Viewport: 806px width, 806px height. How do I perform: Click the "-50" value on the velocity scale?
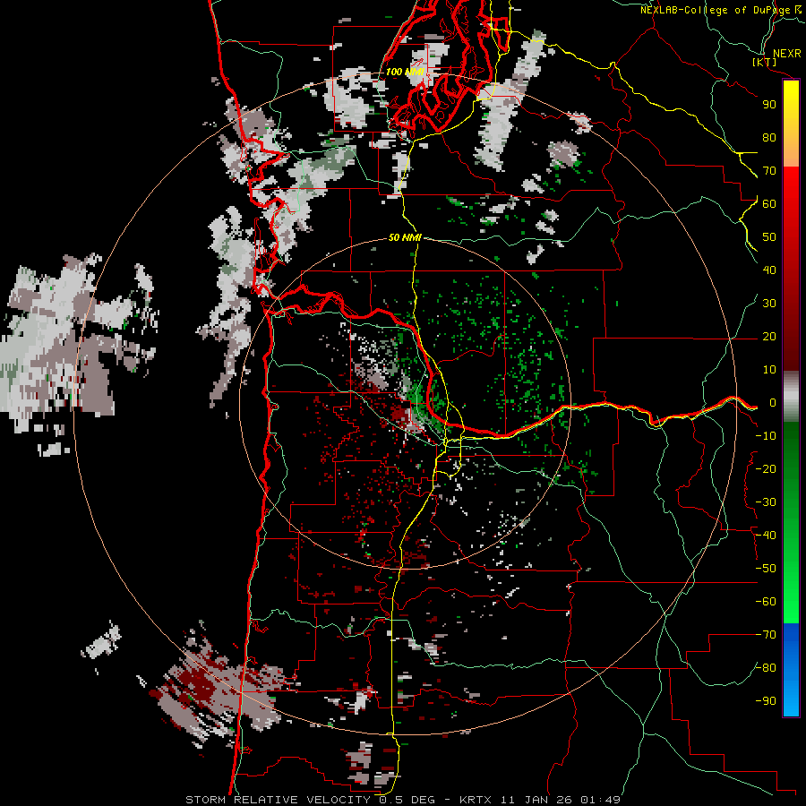[x=766, y=569]
